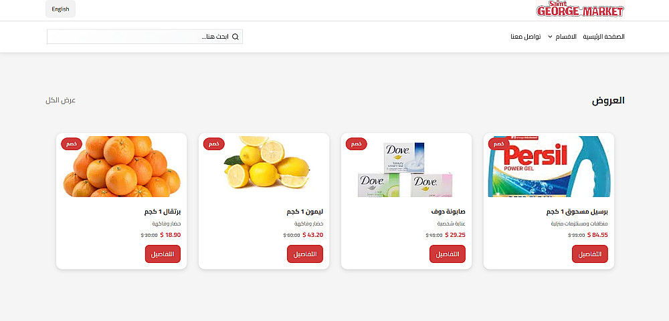The width and height of the screenshot is (669, 321).
Task: Open details button for lemon 1 kg
Action: pos(304,254)
